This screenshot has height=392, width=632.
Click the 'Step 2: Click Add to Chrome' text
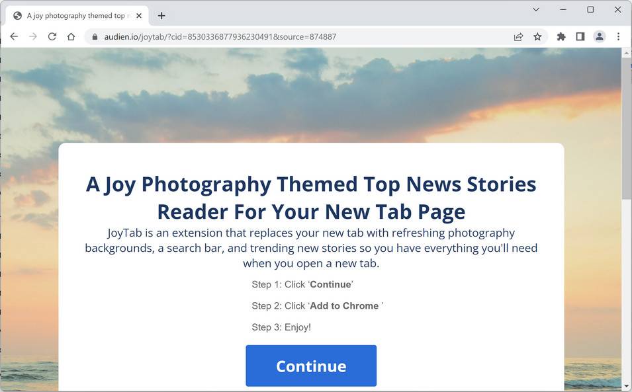pos(317,306)
